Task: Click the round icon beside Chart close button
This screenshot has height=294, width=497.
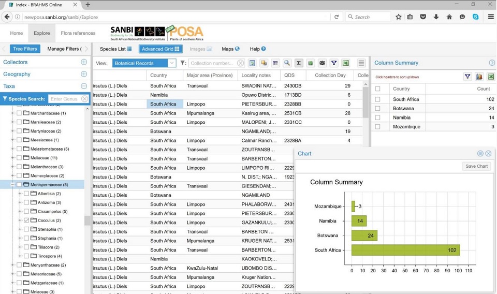Action: pyautogui.click(x=480, y=153)
